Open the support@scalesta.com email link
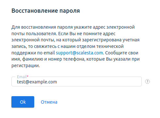160x118 pixels. point(80,53)
